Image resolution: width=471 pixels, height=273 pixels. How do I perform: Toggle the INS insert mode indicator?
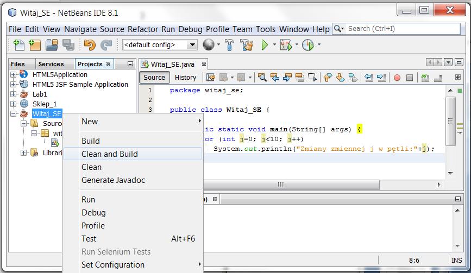[456, 261]
